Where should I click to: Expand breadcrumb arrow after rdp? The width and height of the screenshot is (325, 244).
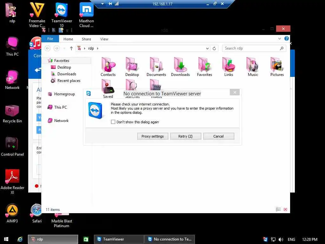point(98,48)
